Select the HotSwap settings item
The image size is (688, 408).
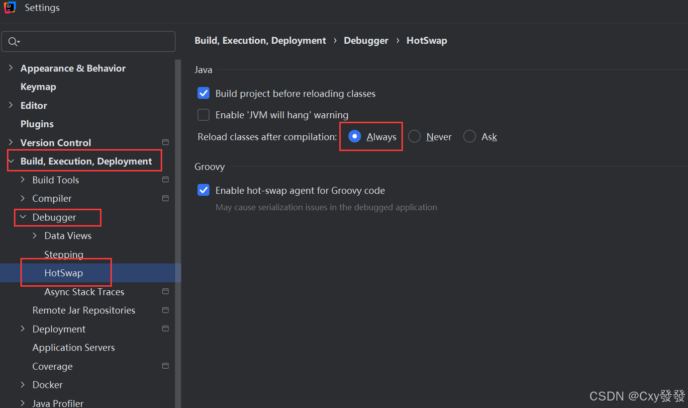64,273
